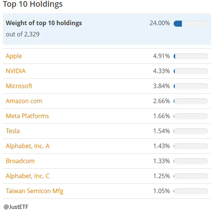
Task: Open the Broadcom holding link
Action: (x=20, y=161)
